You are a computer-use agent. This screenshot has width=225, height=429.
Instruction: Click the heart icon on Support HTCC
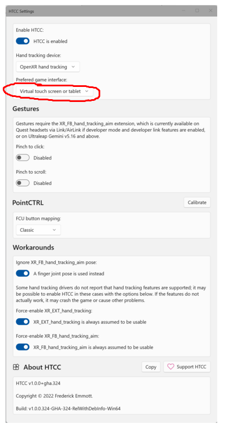click(170, 367)
